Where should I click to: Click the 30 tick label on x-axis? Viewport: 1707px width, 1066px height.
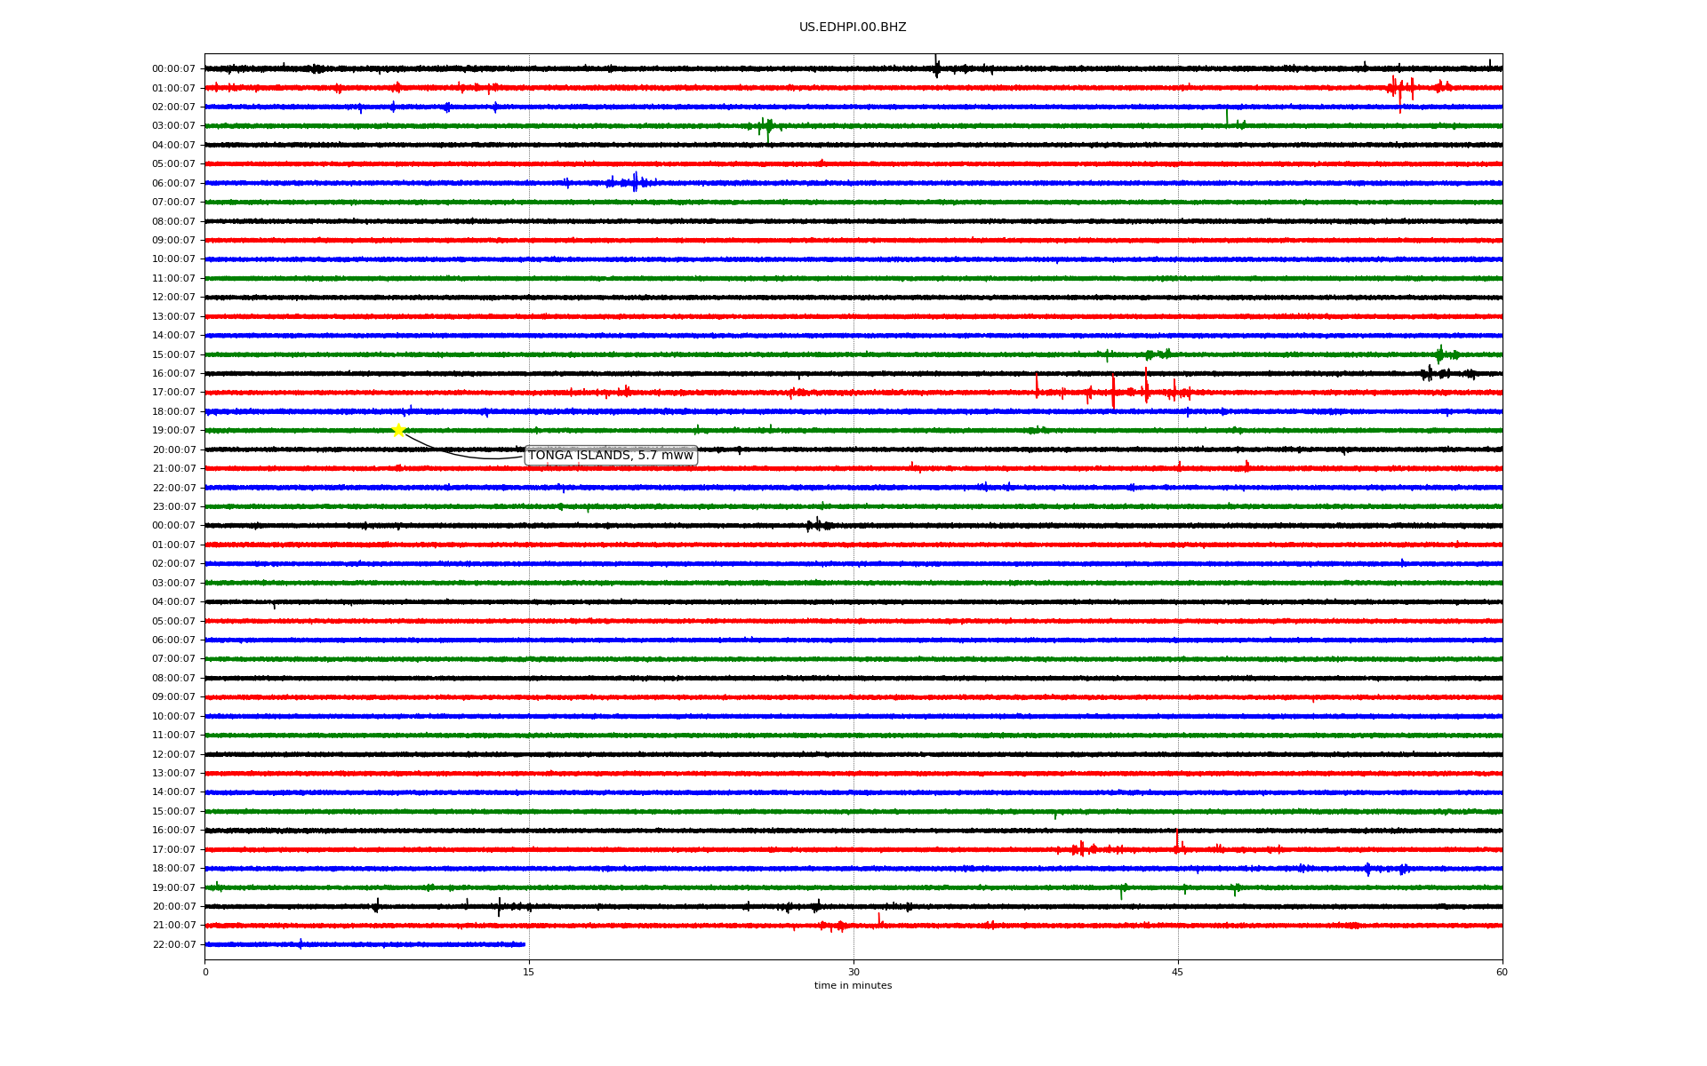(x=853, y=972)
